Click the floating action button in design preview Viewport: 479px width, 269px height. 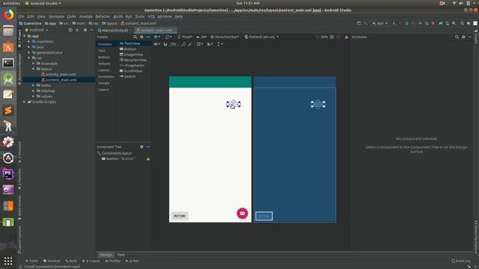(x=242, y=213)
